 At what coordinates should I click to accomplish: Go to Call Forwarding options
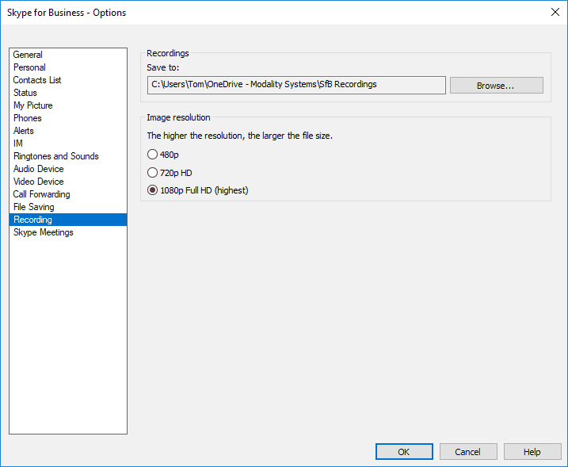[x=41, y=194]
